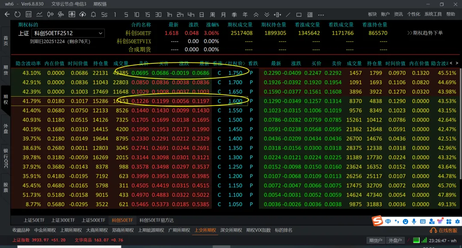Viewport: 462px width, 248px height.
Task: Switch to the 科创50ETF易方达 tab
Action: (157, 220)
